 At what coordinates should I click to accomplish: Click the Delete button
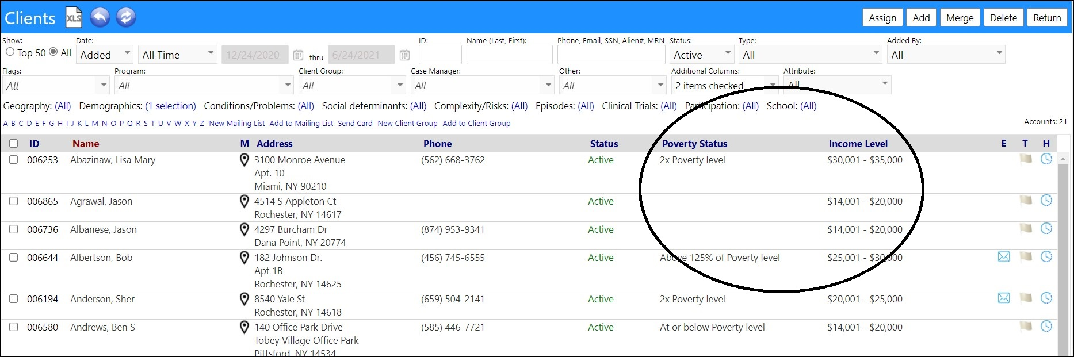pos(1003,18)
